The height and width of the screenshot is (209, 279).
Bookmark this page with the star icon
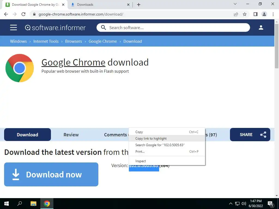point(245,14)
